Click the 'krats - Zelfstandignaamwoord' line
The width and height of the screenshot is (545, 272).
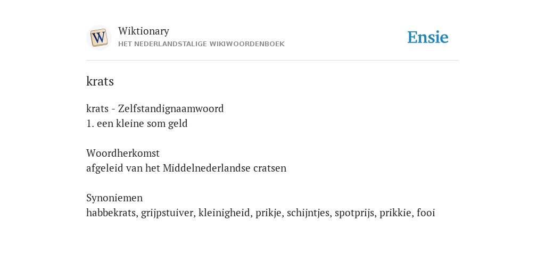pyautogui.click(x=155, y=108)
